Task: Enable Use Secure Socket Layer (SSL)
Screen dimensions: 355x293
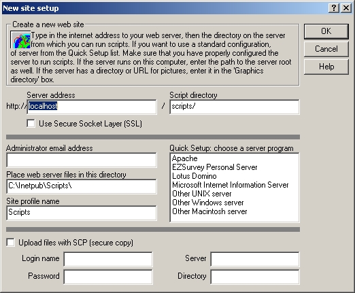Action: [31, 124]
